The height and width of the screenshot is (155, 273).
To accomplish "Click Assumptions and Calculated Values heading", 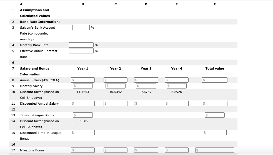I will pos(35,13).
